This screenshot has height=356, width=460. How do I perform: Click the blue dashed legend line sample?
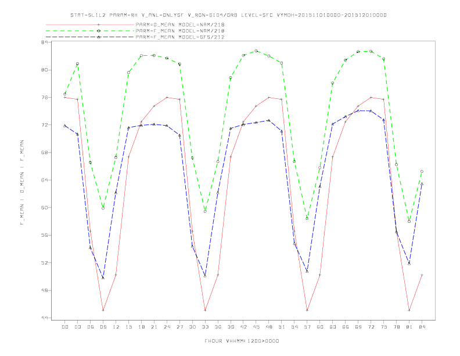coord(90,37)
